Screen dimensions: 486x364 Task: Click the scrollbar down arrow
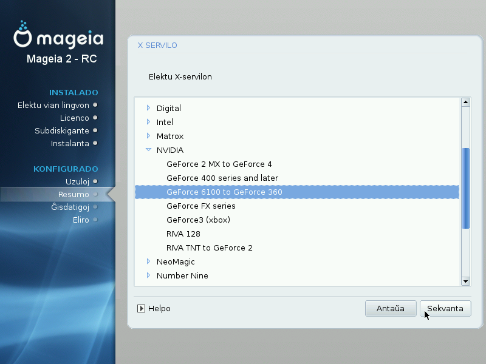465,281
